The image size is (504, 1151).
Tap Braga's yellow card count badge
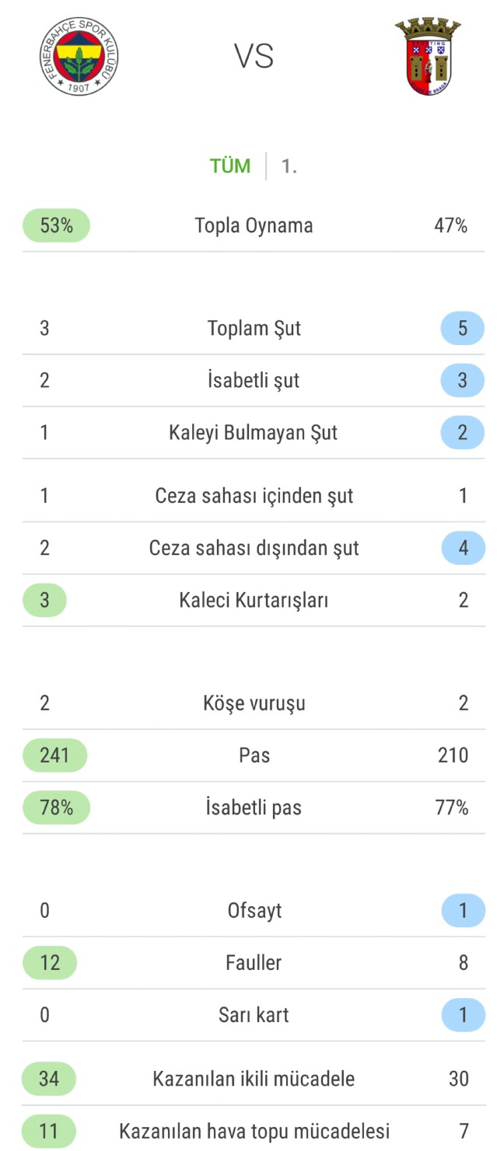click(x=463, y=1015)
